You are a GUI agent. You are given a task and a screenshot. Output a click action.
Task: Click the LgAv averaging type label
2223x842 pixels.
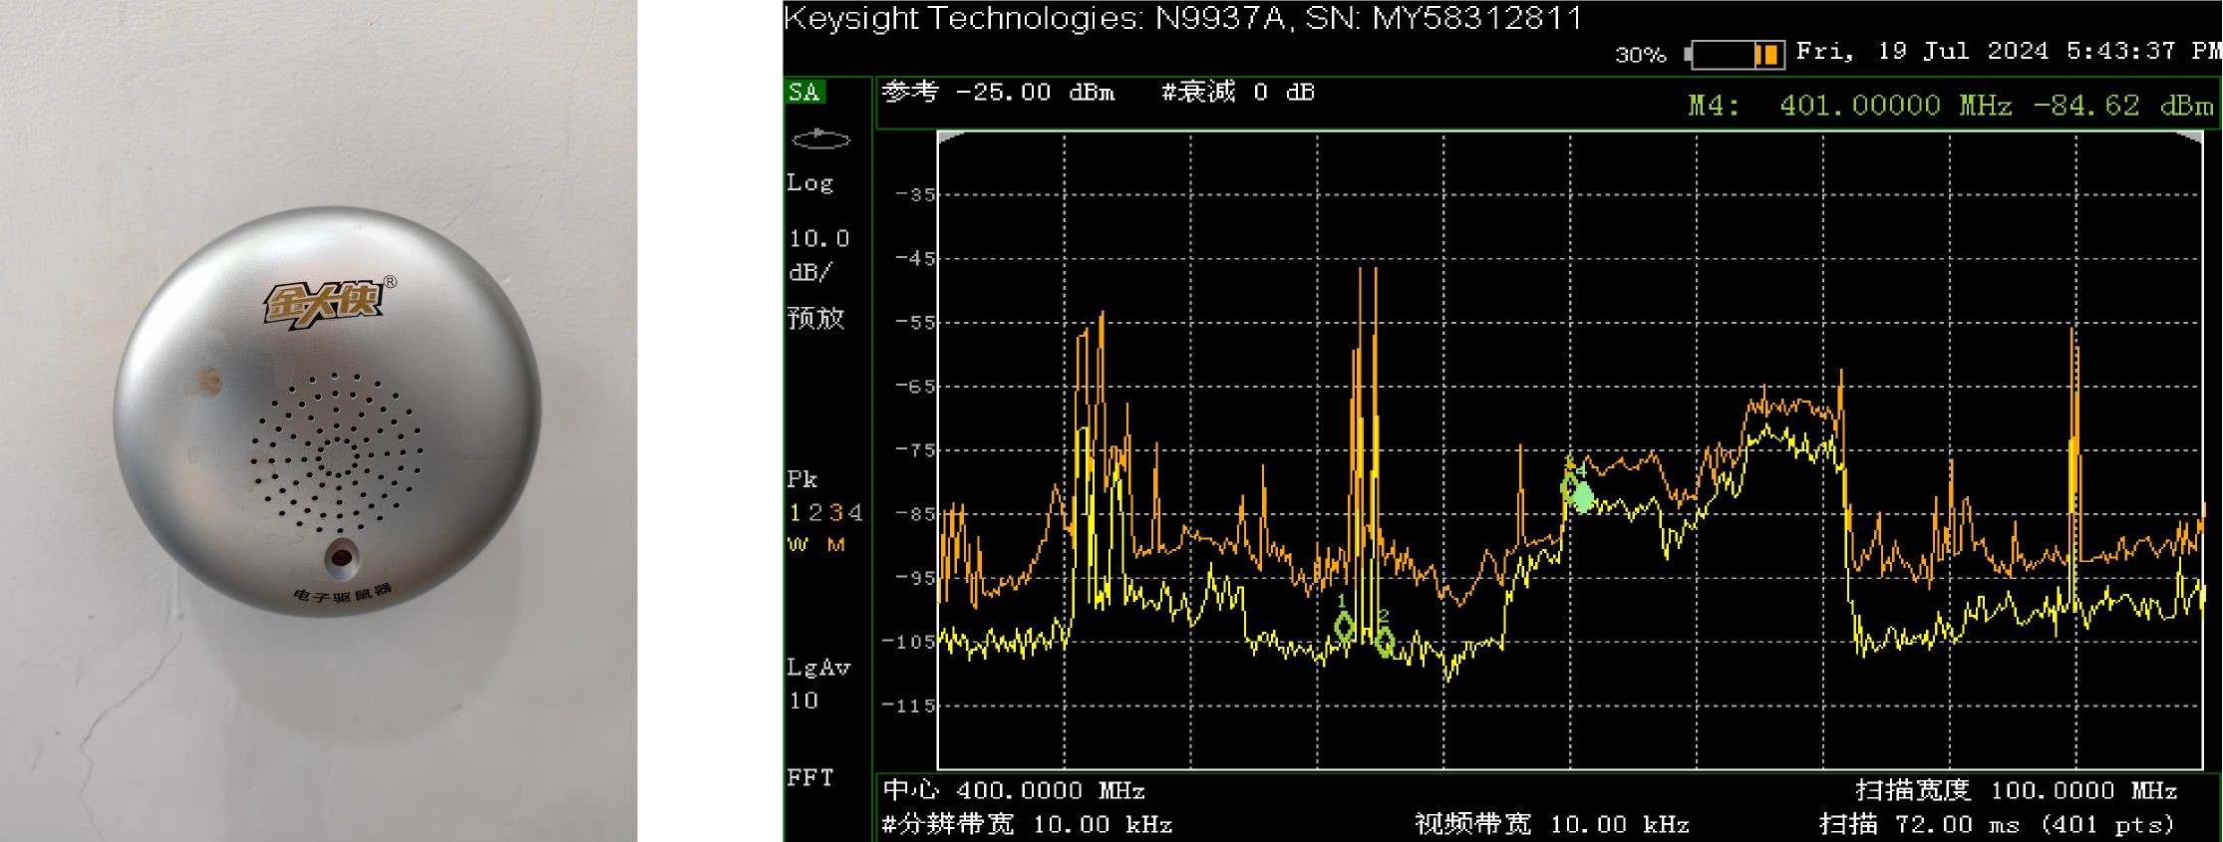click(818, 668)
